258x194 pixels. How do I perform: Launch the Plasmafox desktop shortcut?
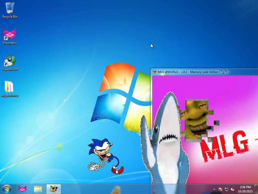10,37
